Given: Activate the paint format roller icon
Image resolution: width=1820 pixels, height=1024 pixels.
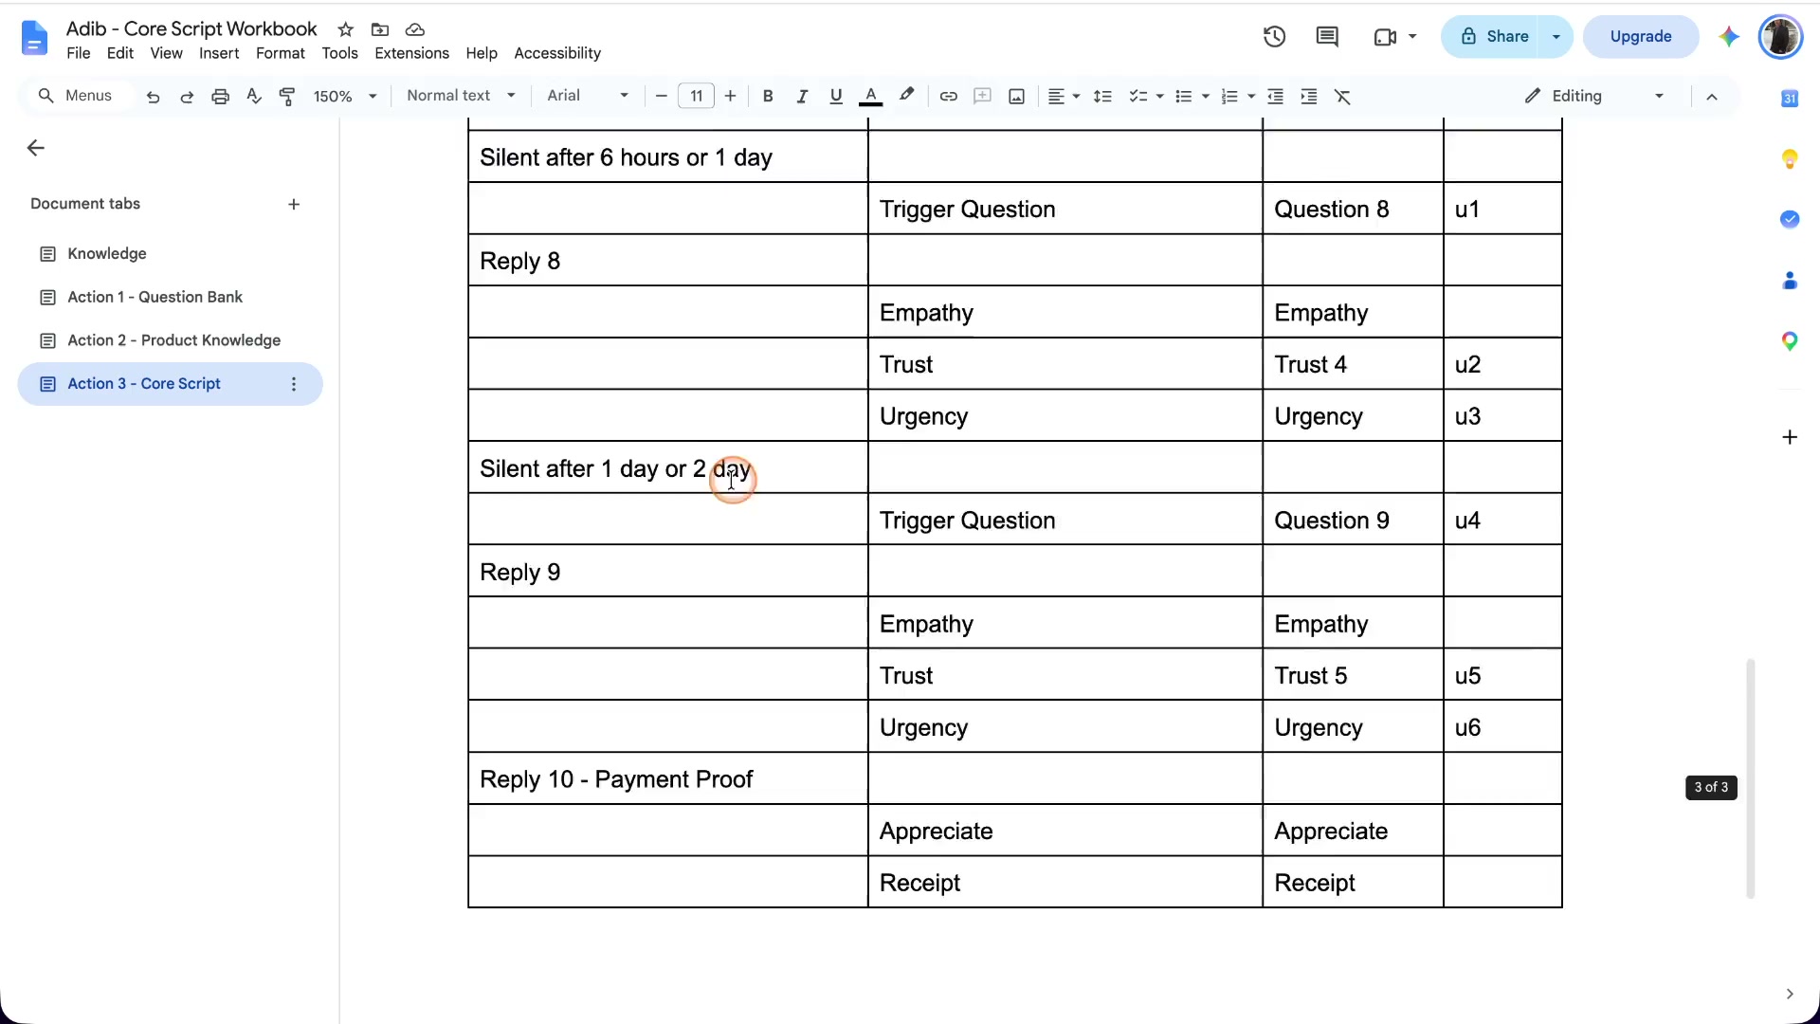Looking at the screenshot, I should (x=287, y=96).
